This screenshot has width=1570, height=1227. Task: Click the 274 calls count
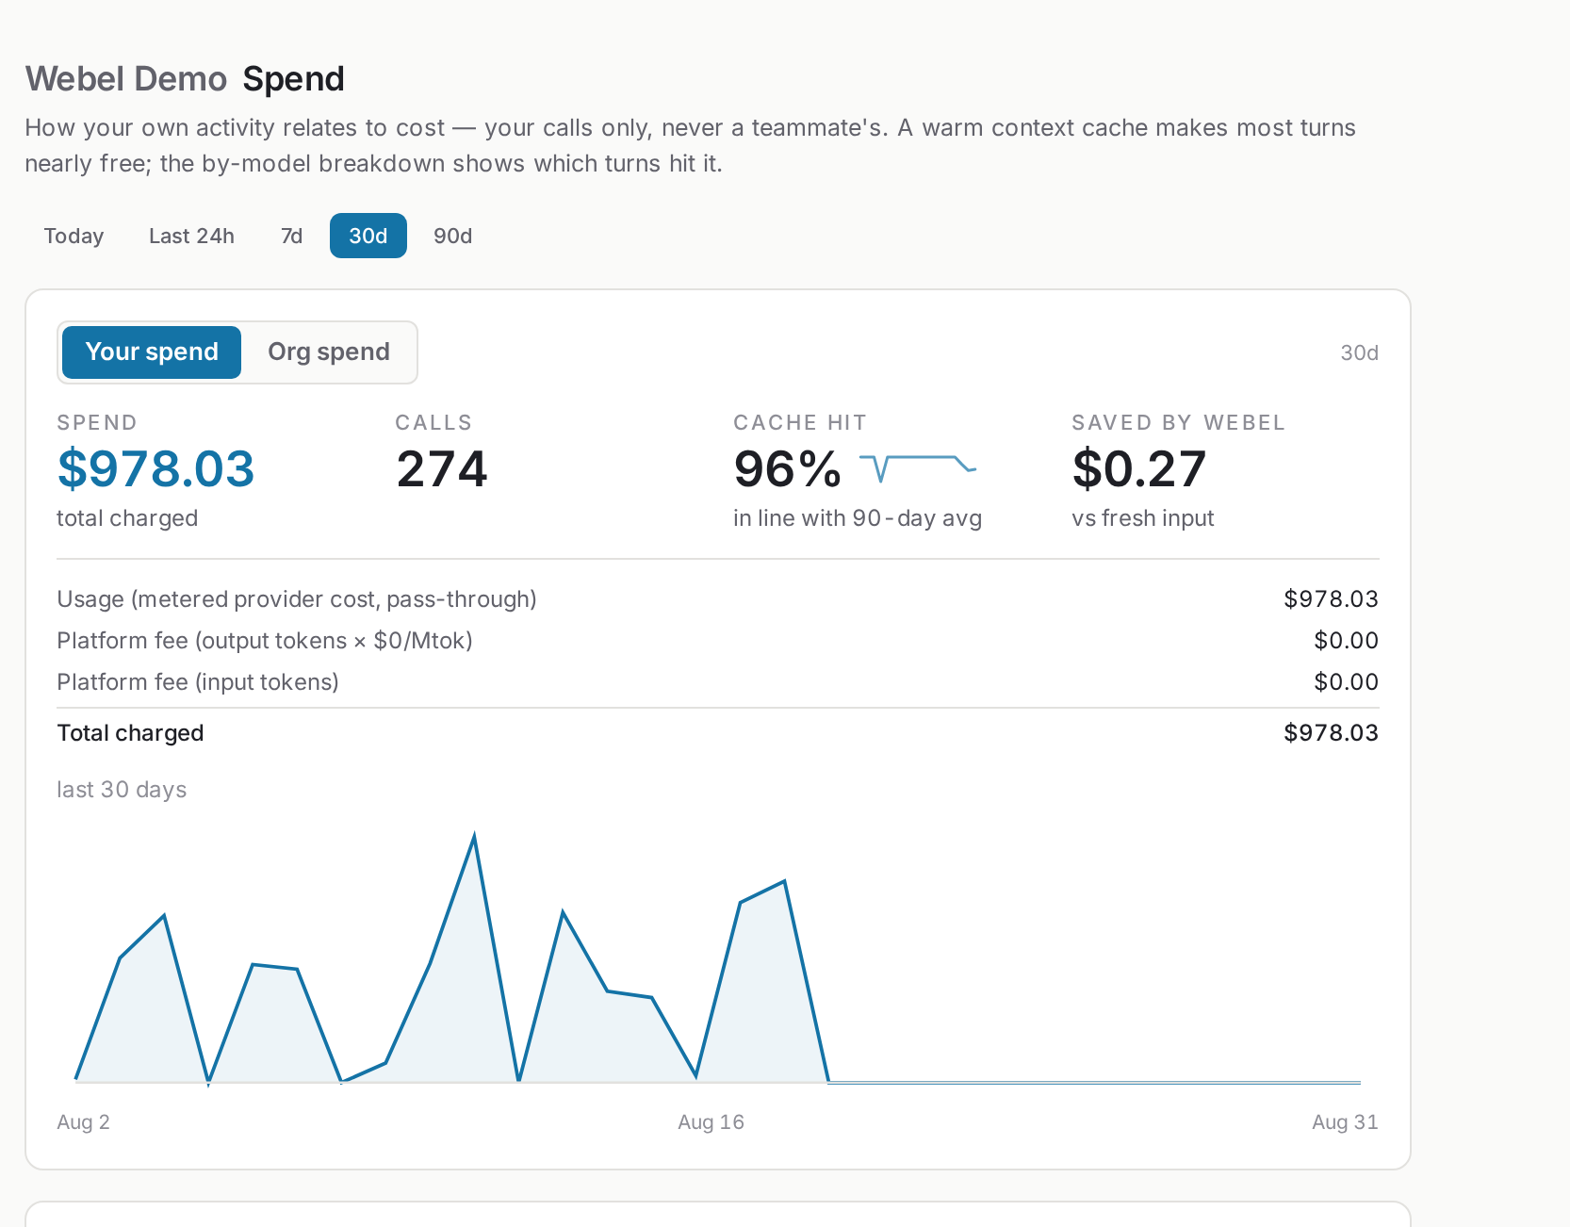442,469
